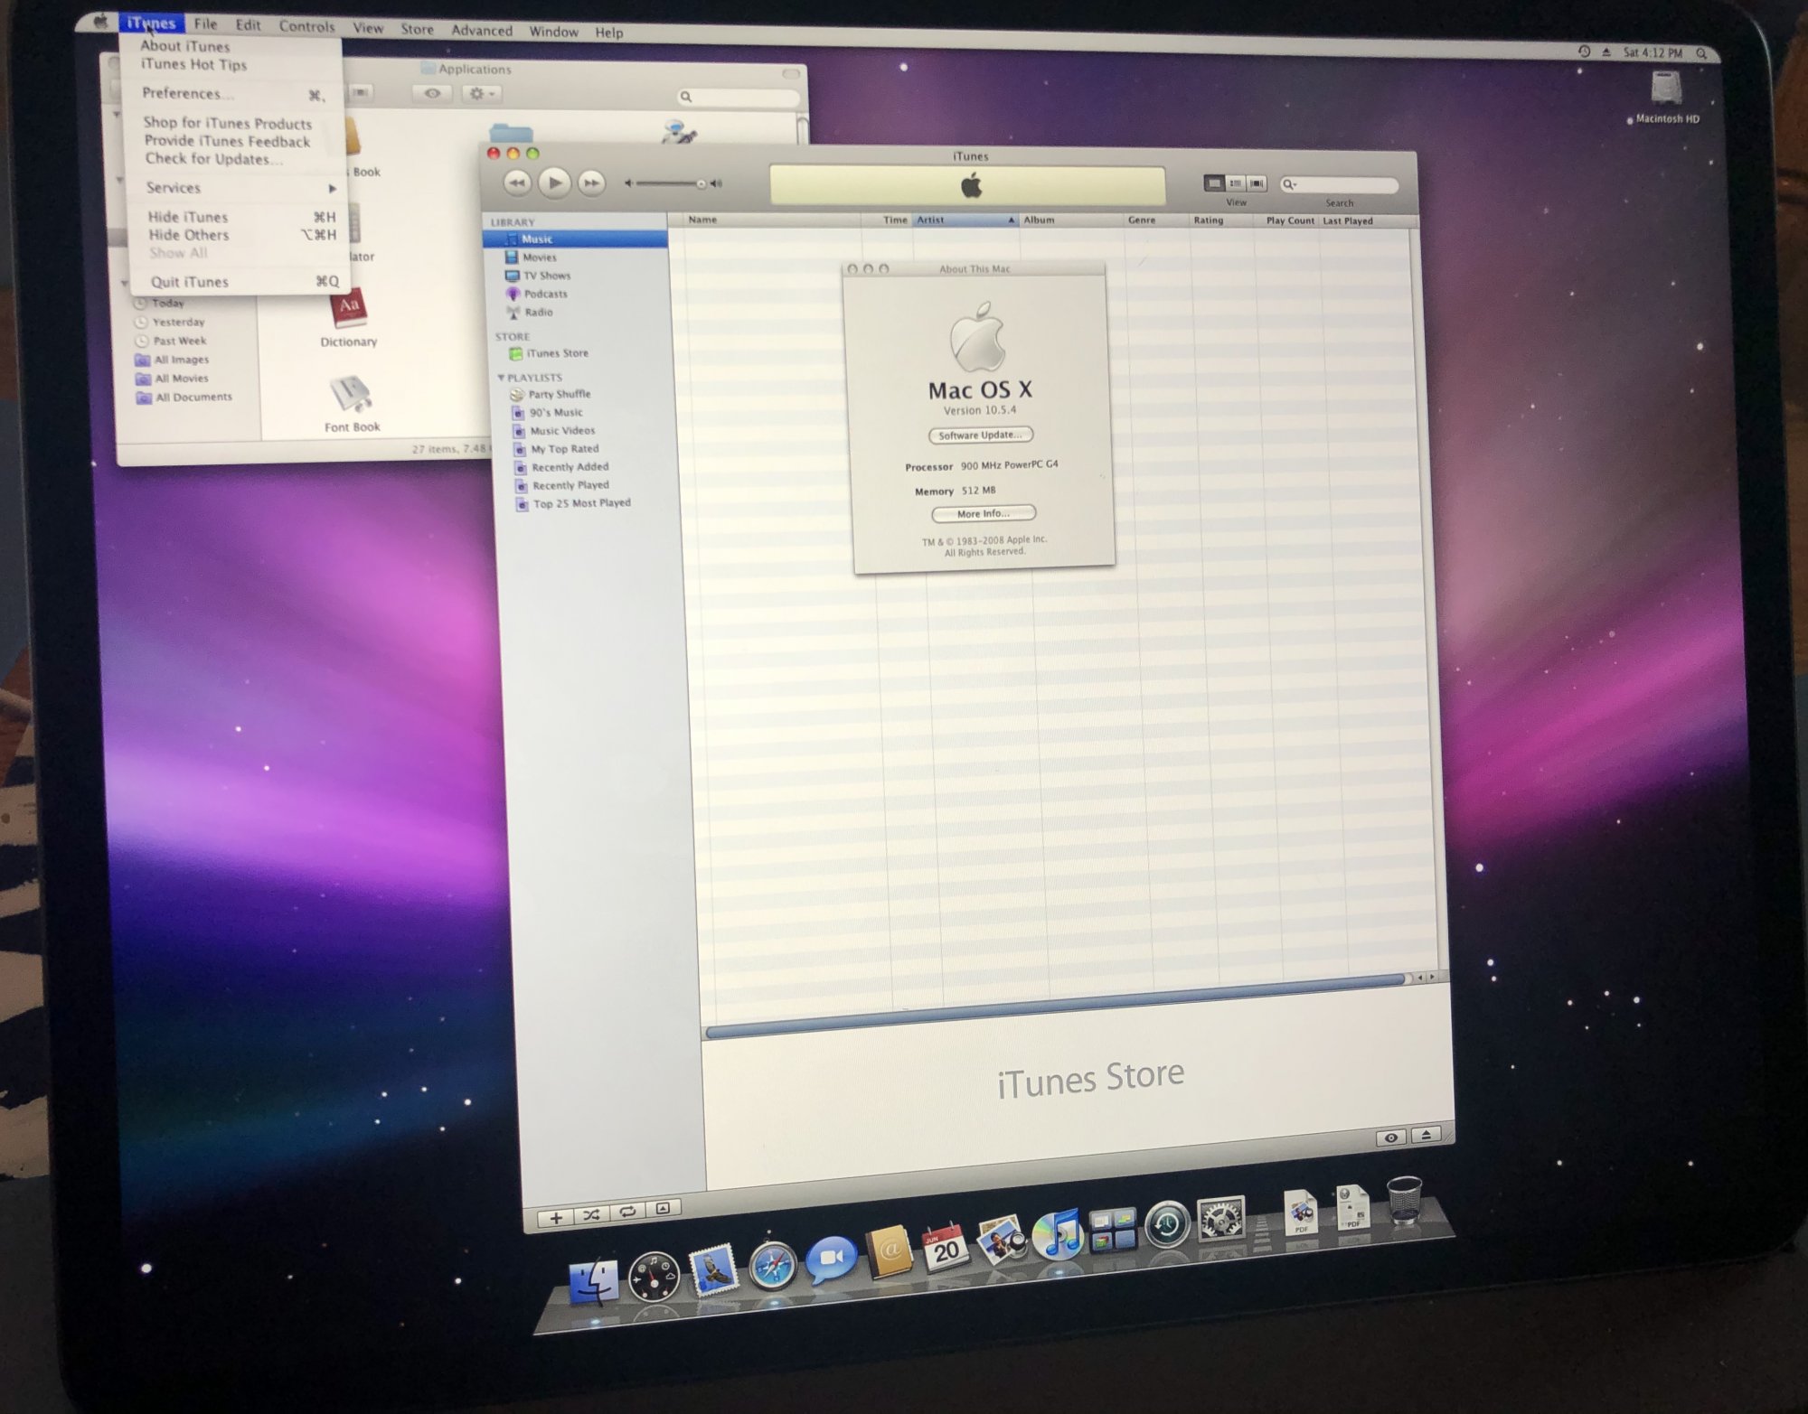
Task: Open the Apple menu
Action: (x=99, y=22)
